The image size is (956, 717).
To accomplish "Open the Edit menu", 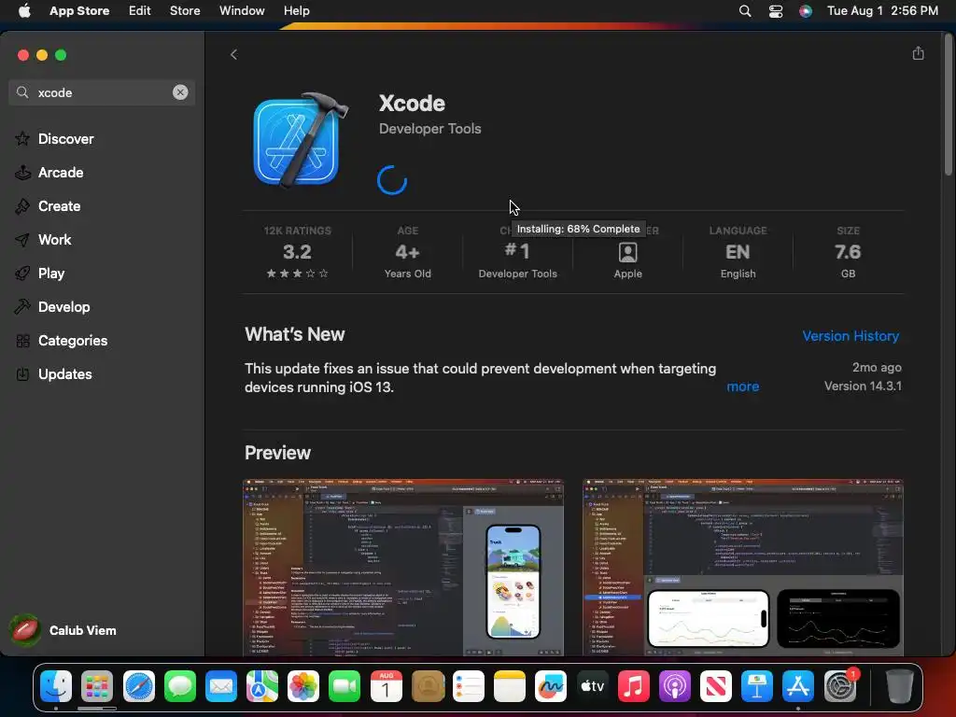I will tap(140, 10).
